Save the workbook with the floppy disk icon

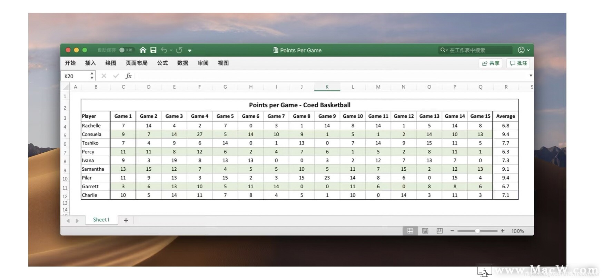click(x=153, y=50)
